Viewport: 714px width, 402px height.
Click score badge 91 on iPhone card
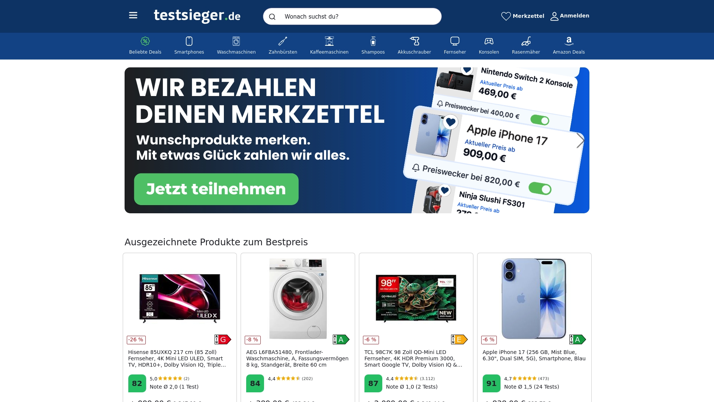(x=491, y=383)
